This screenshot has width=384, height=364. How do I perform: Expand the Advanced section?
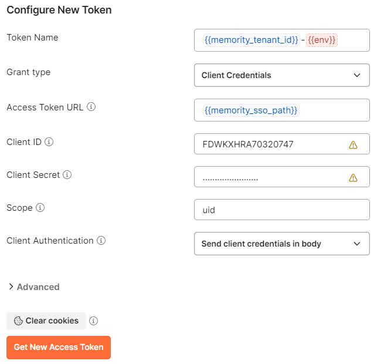coord(34,287)
